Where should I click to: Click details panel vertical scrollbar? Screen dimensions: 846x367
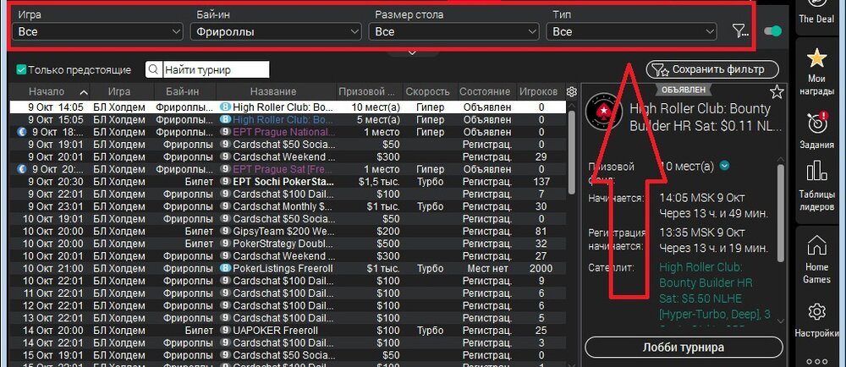pos(780,213)
